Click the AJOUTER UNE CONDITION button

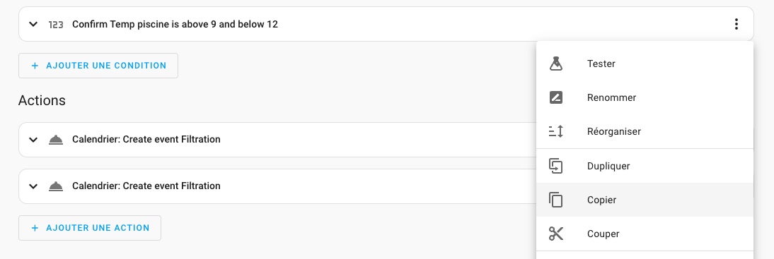click(x=98, y=66)
